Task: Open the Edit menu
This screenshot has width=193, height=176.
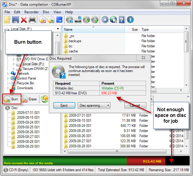Action: (x=17, y=12)
